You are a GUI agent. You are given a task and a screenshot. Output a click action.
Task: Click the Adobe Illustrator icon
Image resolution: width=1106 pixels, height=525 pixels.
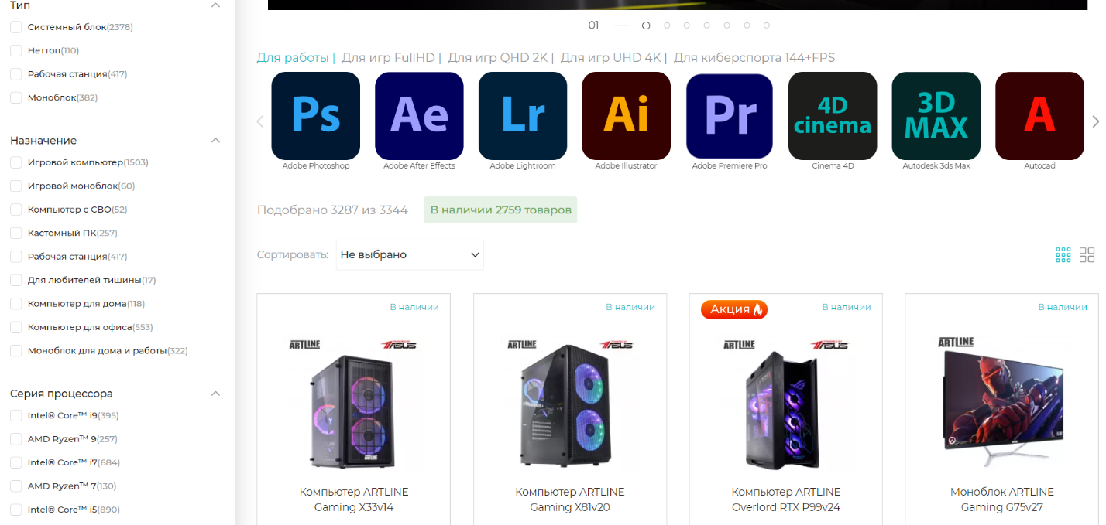pos(626,116)
